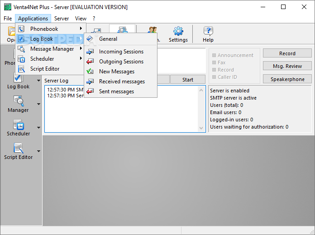Open the question mark menu
This screenshot has height=235, width=315.
point(94,19)
